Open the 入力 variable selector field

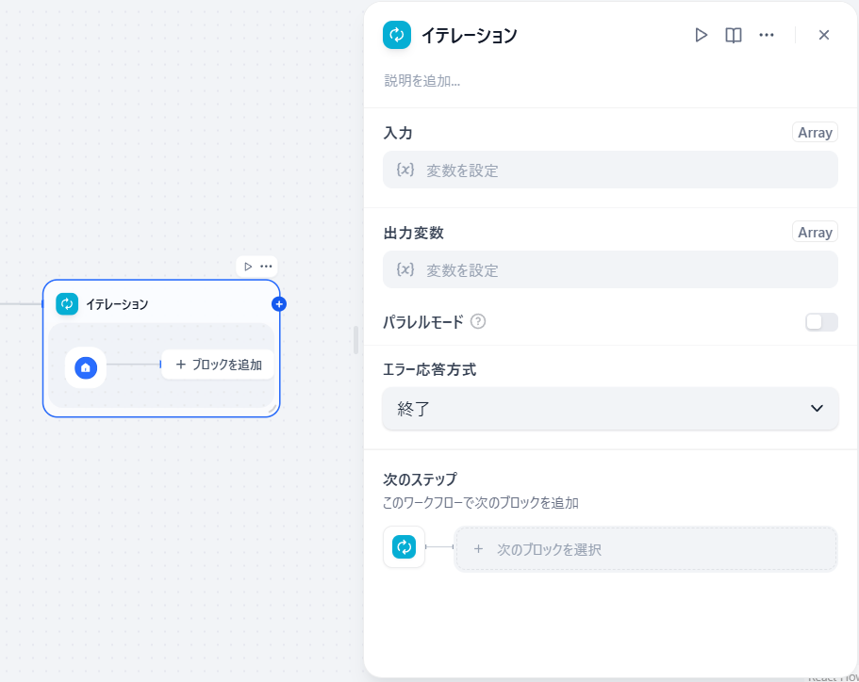tap(610, 170)
